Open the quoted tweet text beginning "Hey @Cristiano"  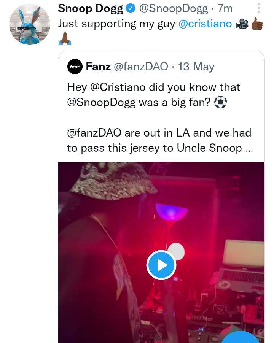click(x=154, y=87)
